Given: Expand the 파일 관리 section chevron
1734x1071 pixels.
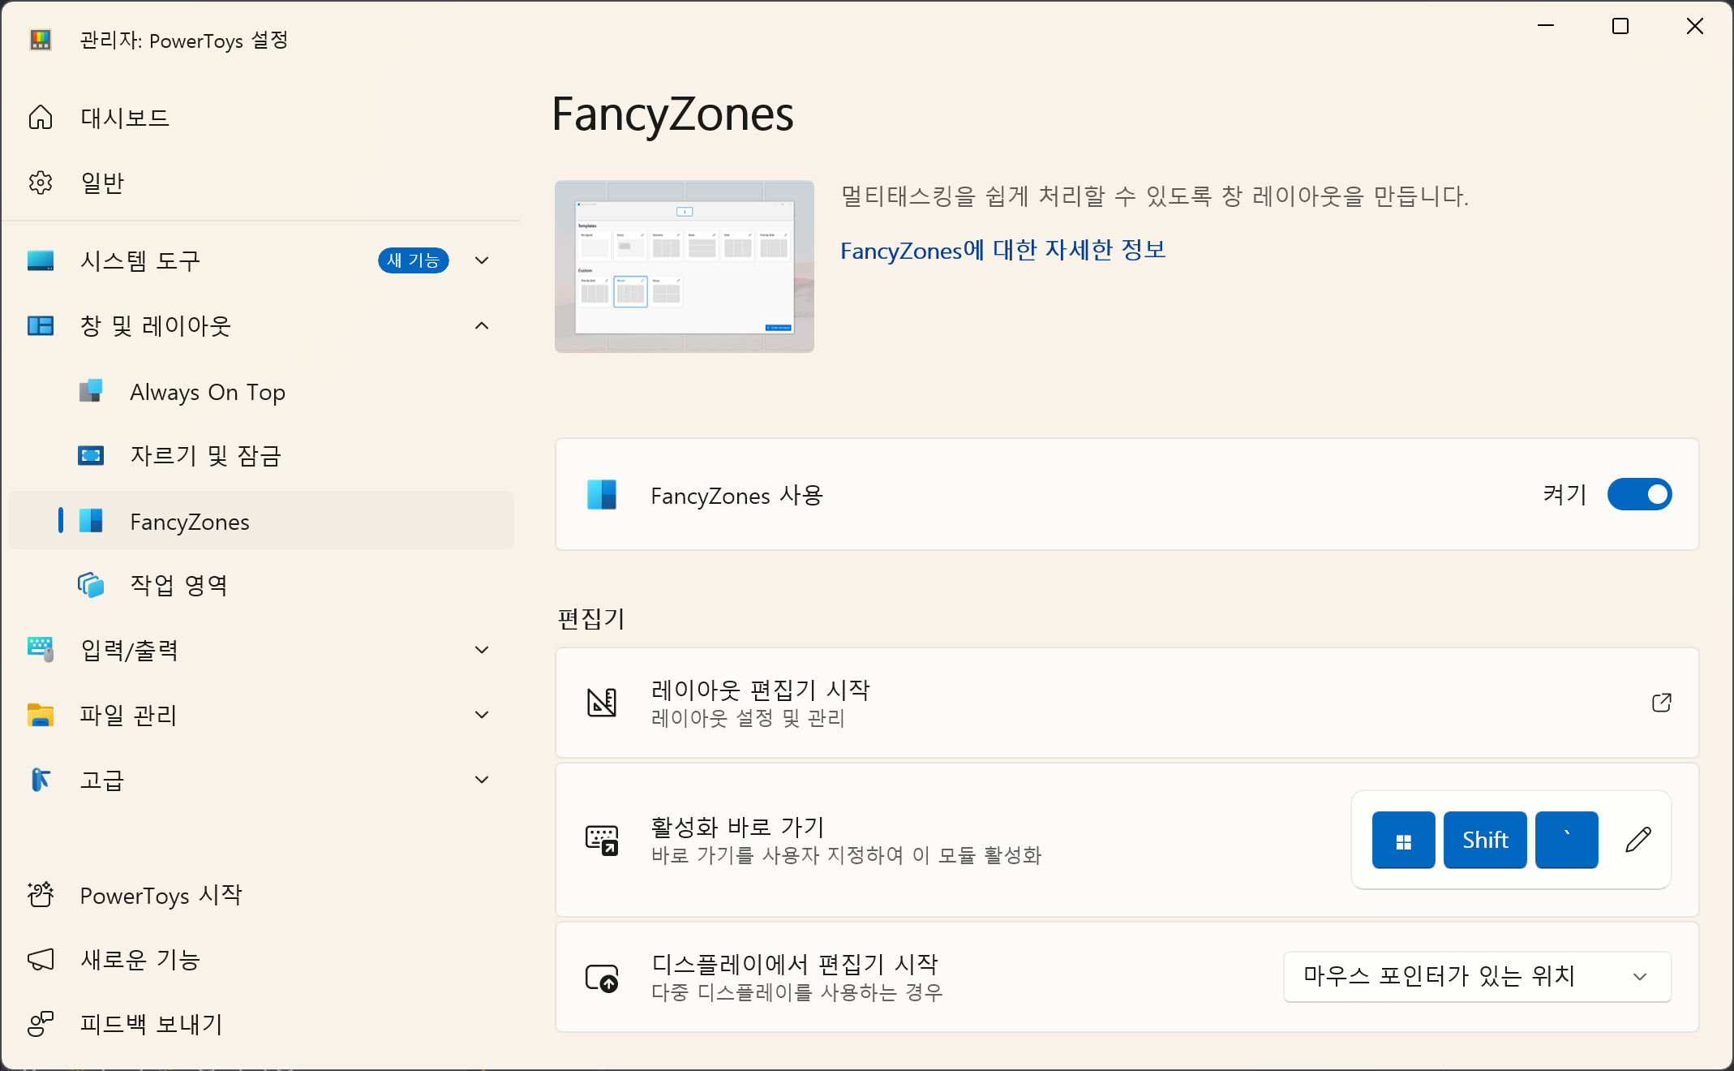Looking at the screenshot, I should [x=482, y=715].
